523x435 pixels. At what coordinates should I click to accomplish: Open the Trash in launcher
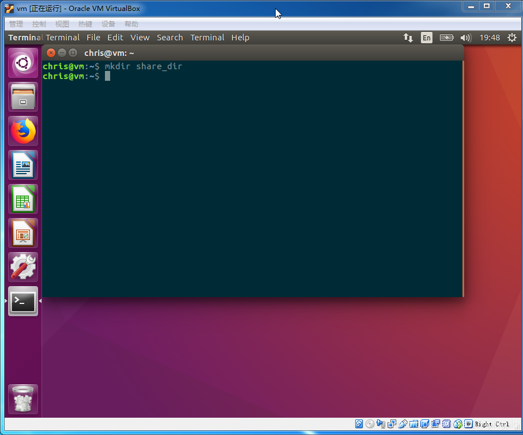pos(23,399)
